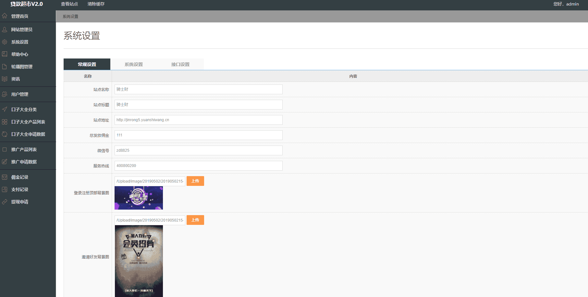Click the 登录注册顶部背景图 path field

coord(150,181)
